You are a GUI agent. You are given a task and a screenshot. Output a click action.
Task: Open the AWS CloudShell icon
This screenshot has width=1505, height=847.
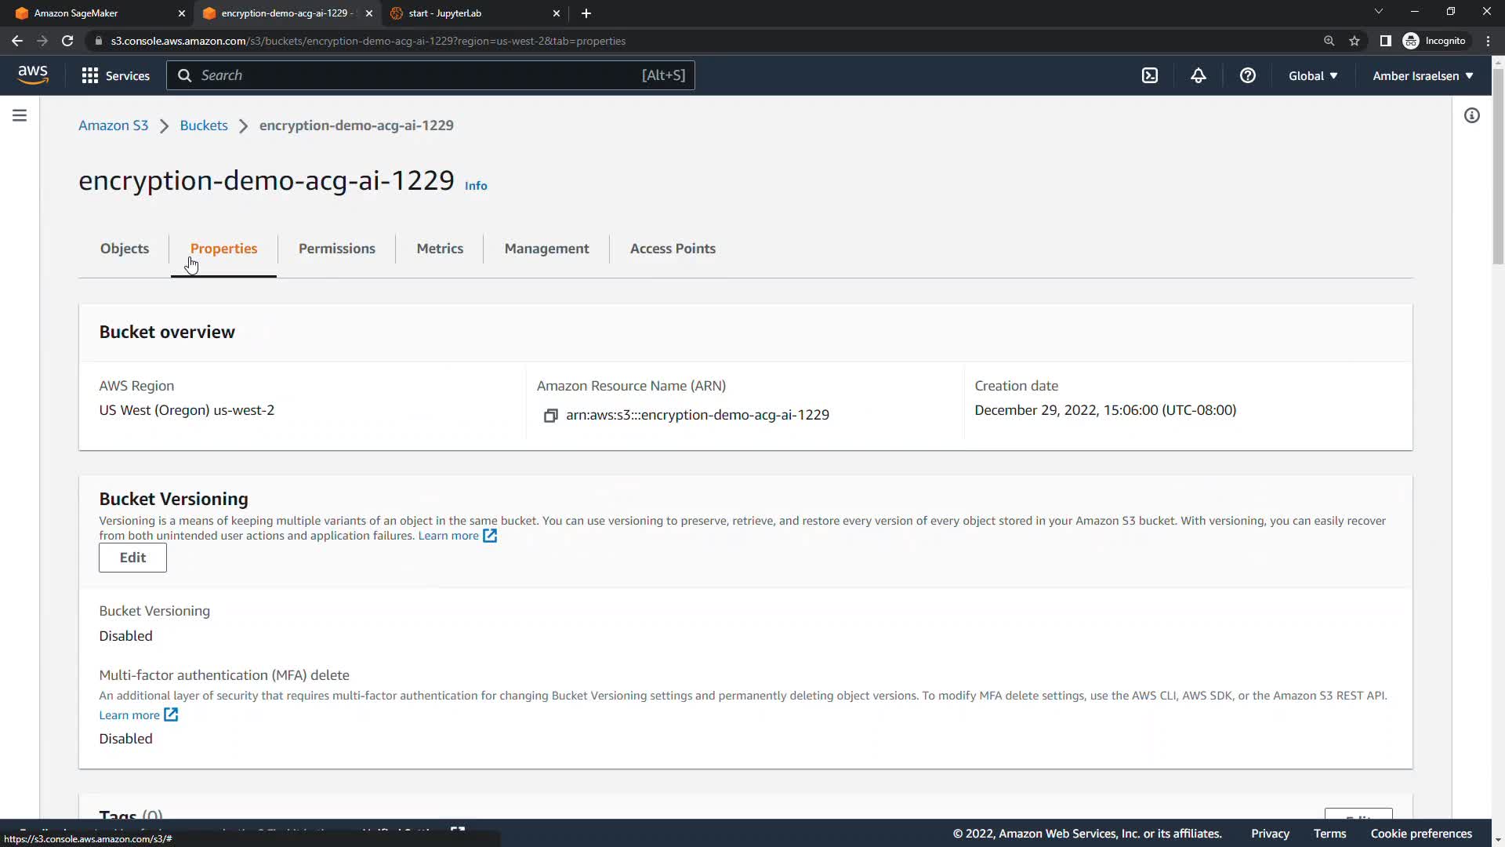point(1149,75)
